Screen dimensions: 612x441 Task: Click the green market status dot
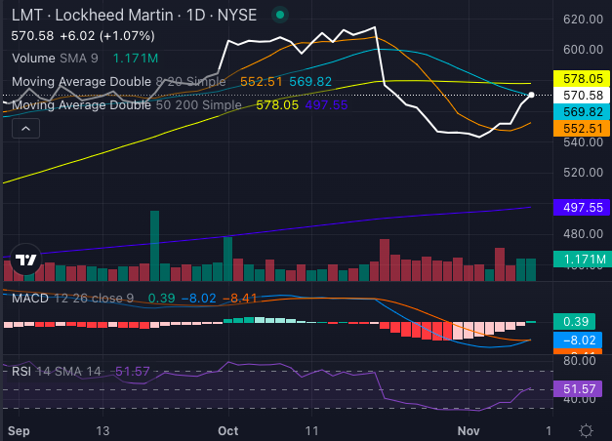[281, 16]
